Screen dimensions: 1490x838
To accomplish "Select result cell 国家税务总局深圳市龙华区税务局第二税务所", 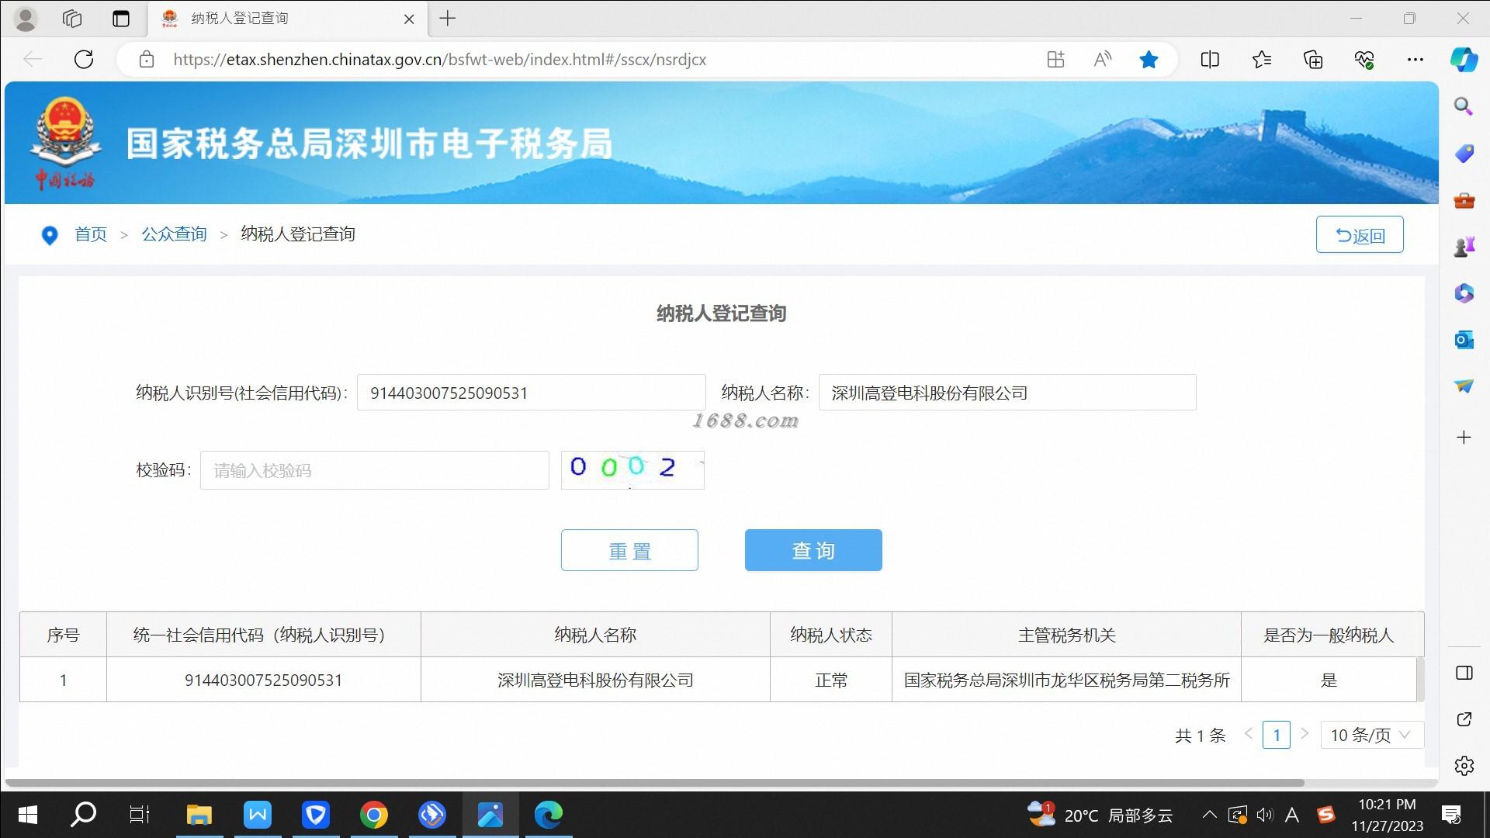I will [1066, 680].
